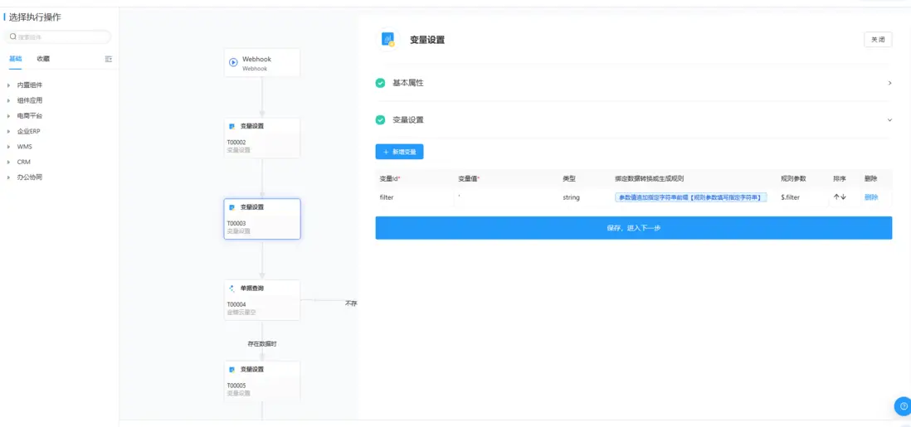The height and width of the screenshot is (427, 911).
Task: Select the T00003 变量设置 node
Action: coord(262,219)
